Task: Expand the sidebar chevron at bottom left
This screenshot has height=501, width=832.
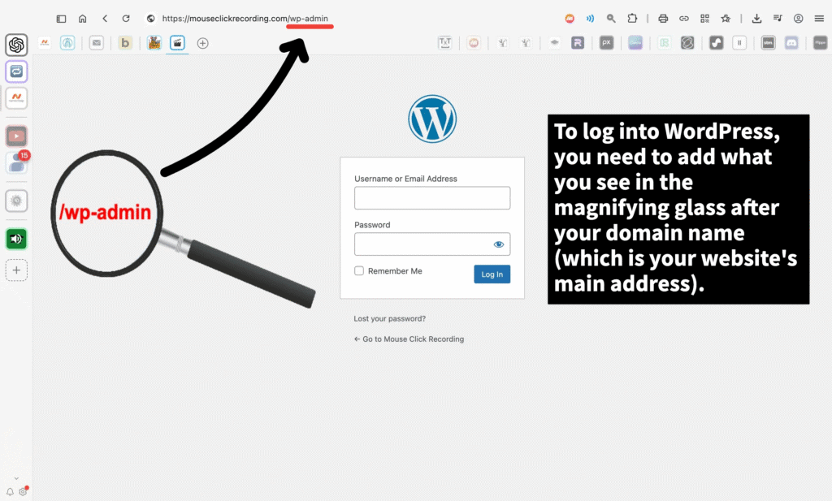Action: click(x=16, y=479)
